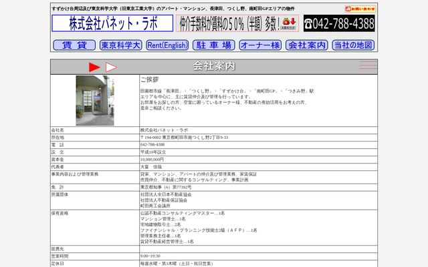Click the 10,000,000円 capital value
428x267 pixels.
152,160
